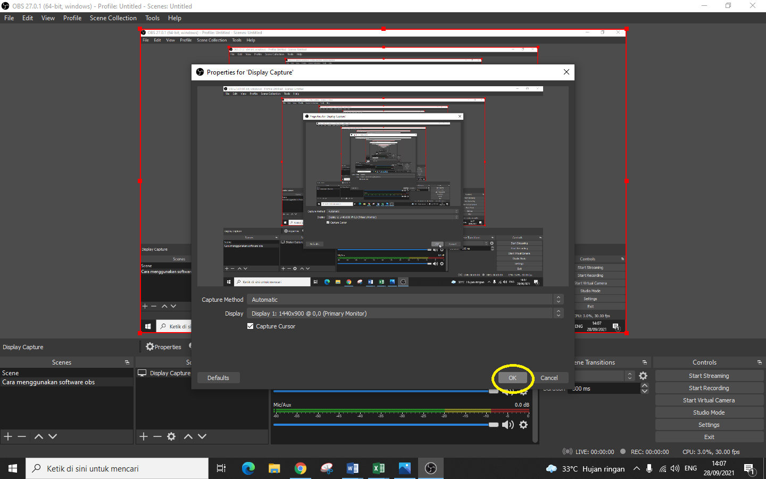Remove selected source with minus icon
The height and width of the screenshot is (479, 766).
[x=157, y=436]
